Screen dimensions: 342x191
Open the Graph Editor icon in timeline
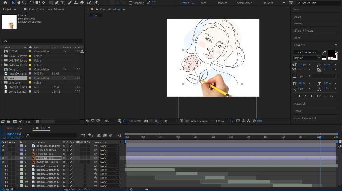119,136
